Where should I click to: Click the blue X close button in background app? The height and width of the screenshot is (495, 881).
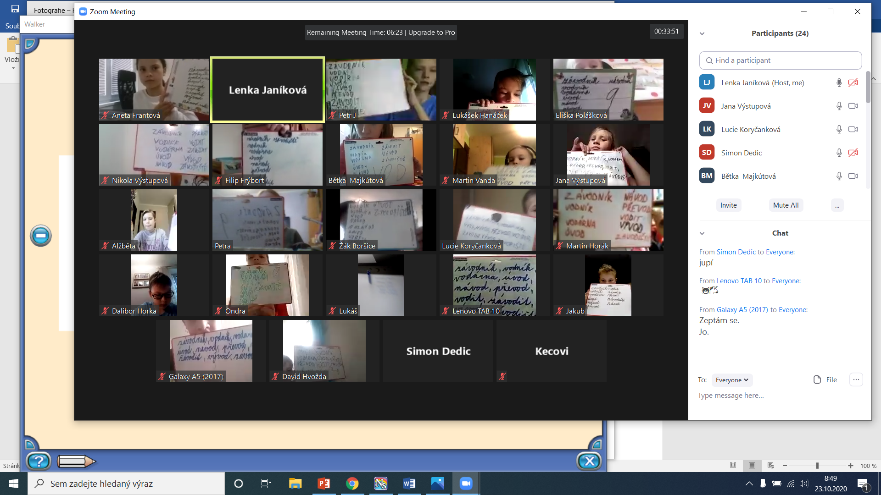tap(589, 461)
